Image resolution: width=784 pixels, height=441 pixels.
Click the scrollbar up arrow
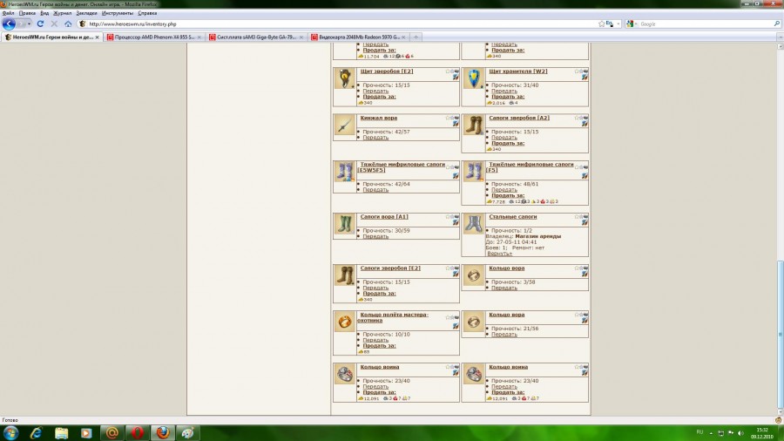tap(781, 46)
